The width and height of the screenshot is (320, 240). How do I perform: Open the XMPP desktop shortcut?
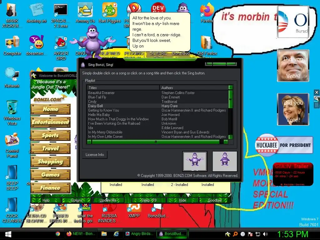click(x=134, y=211)
